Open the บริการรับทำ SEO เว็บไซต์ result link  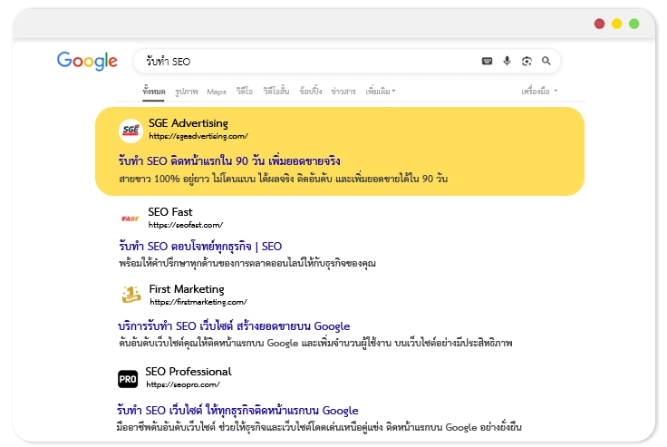tap(234, 326)
